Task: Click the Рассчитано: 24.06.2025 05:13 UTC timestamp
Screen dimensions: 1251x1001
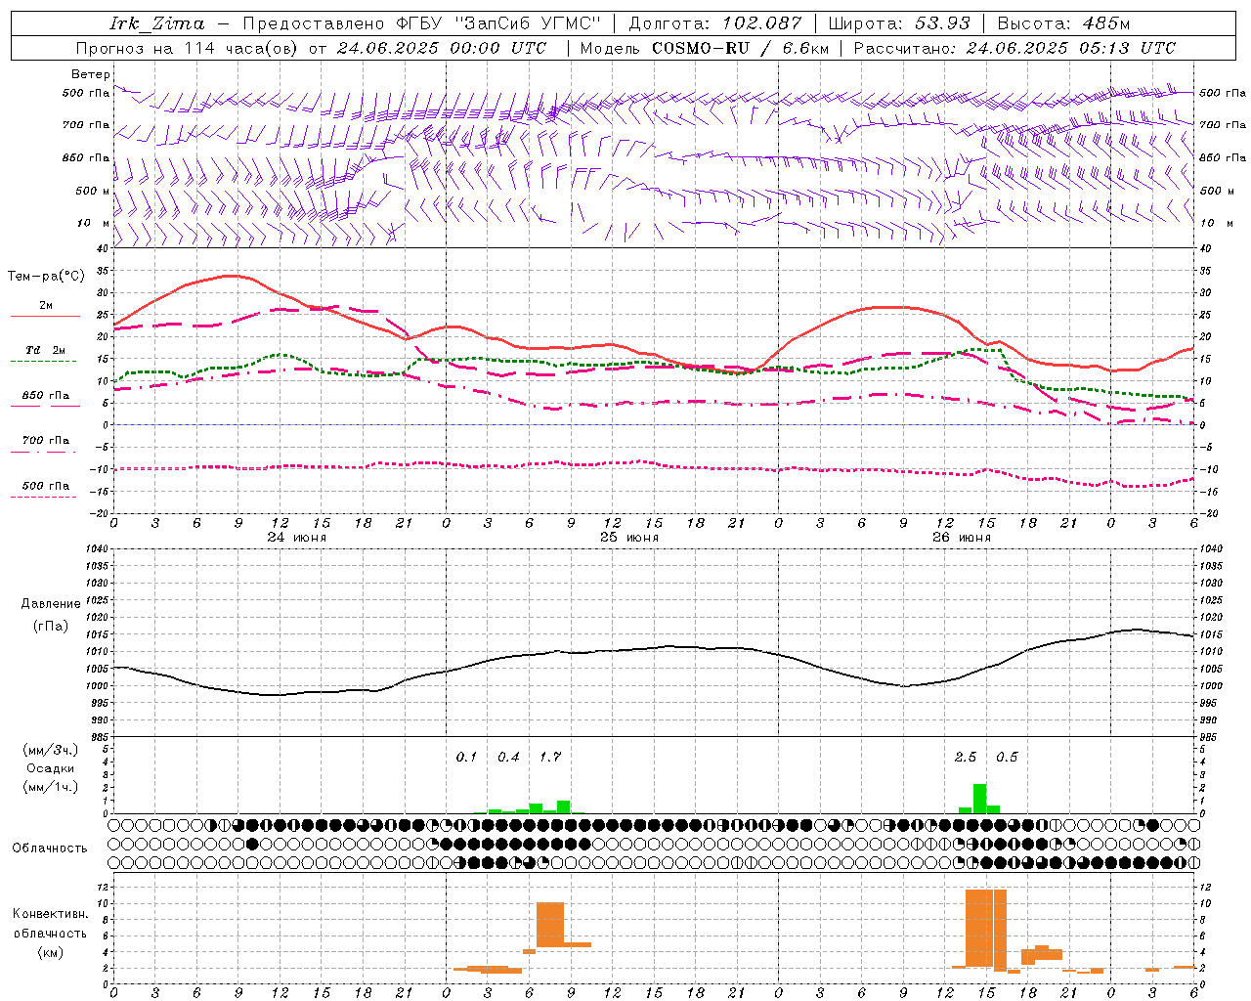Action: [x=1014, y=48]
